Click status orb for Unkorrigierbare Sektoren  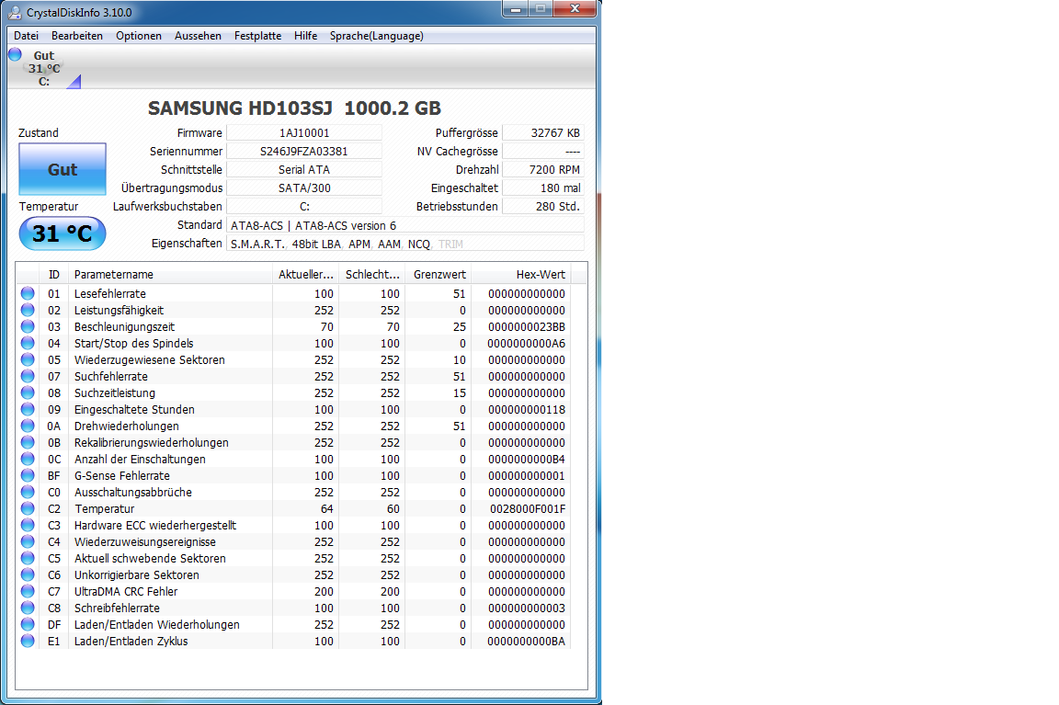pyautogui.click(x=28, y=574)
